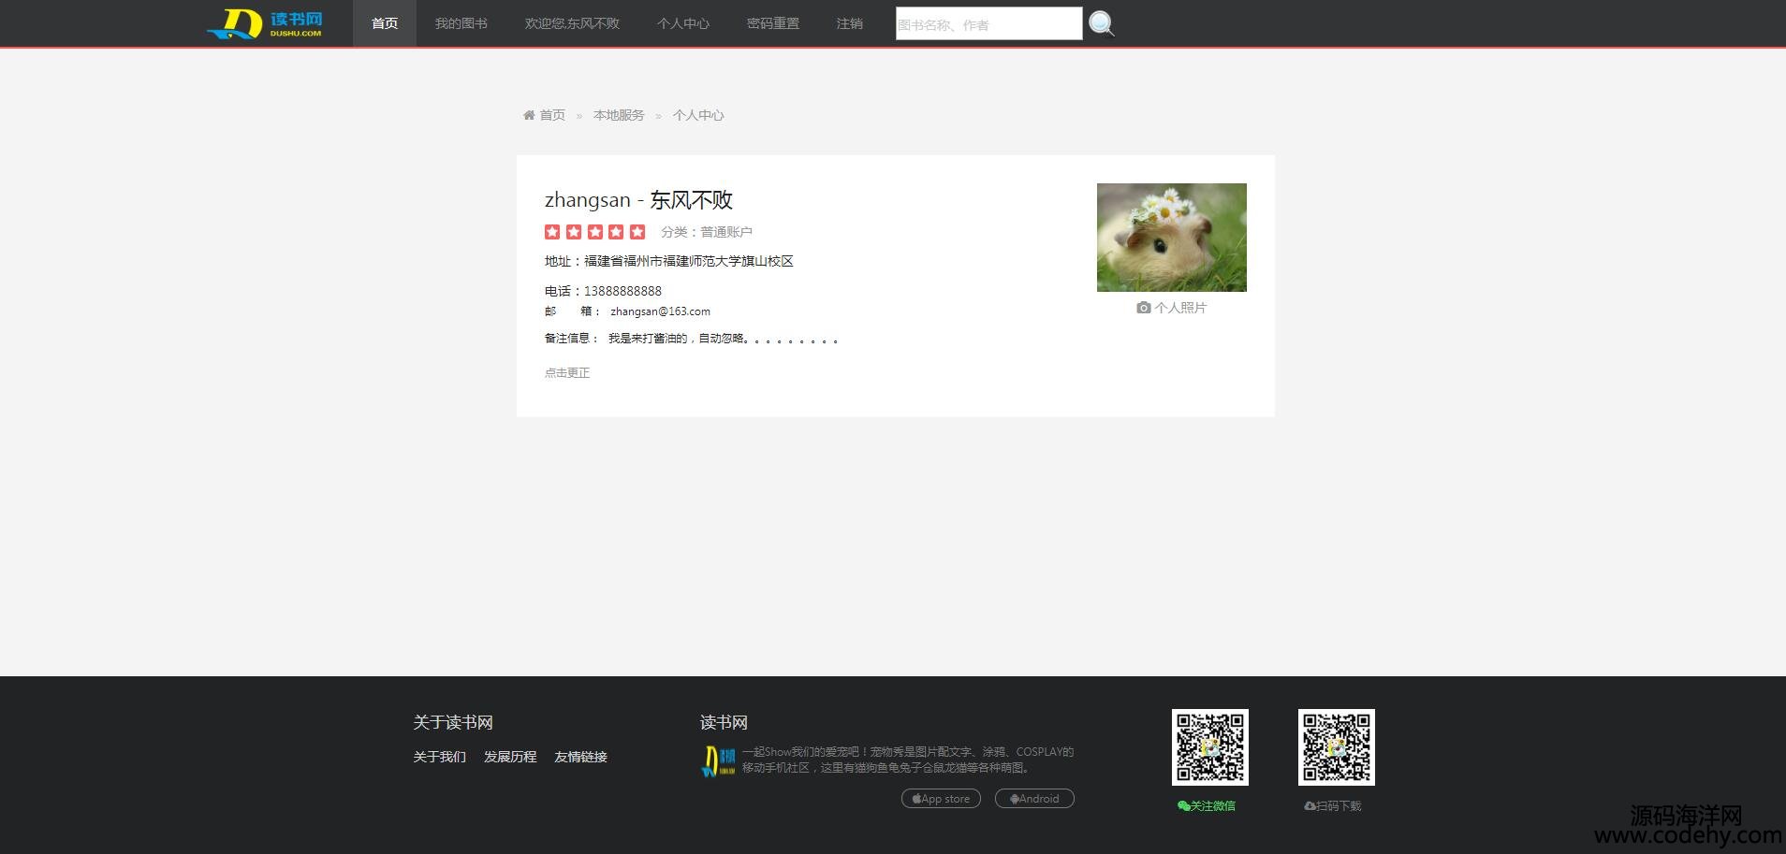
Task: Click the camera icon under profile photo
Action: click(1143, 308)
